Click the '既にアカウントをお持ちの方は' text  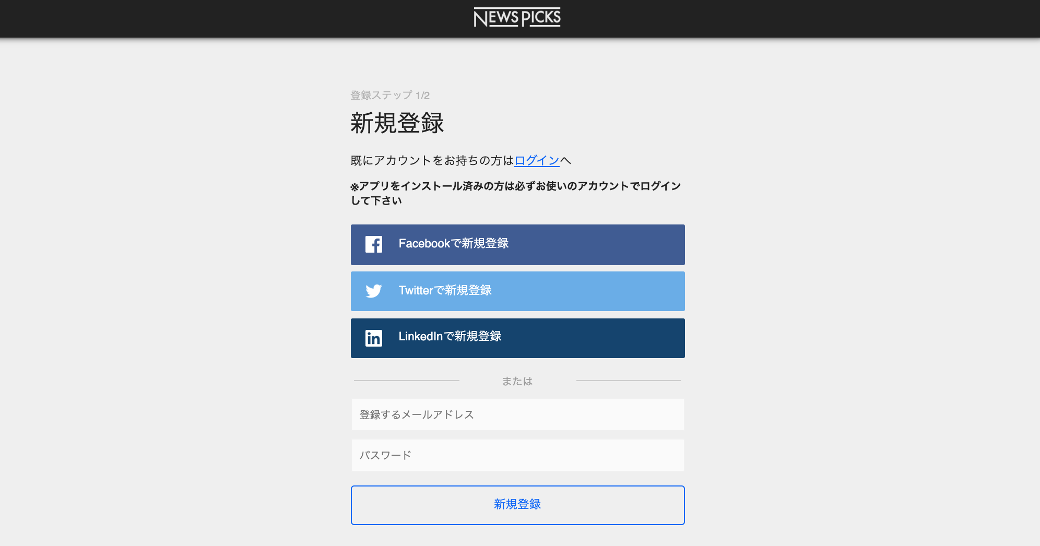(432, 161)
